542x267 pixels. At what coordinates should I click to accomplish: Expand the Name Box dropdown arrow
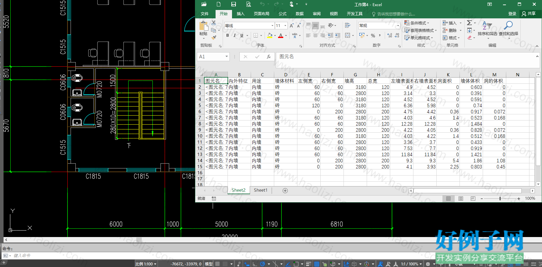pos(227,56)
